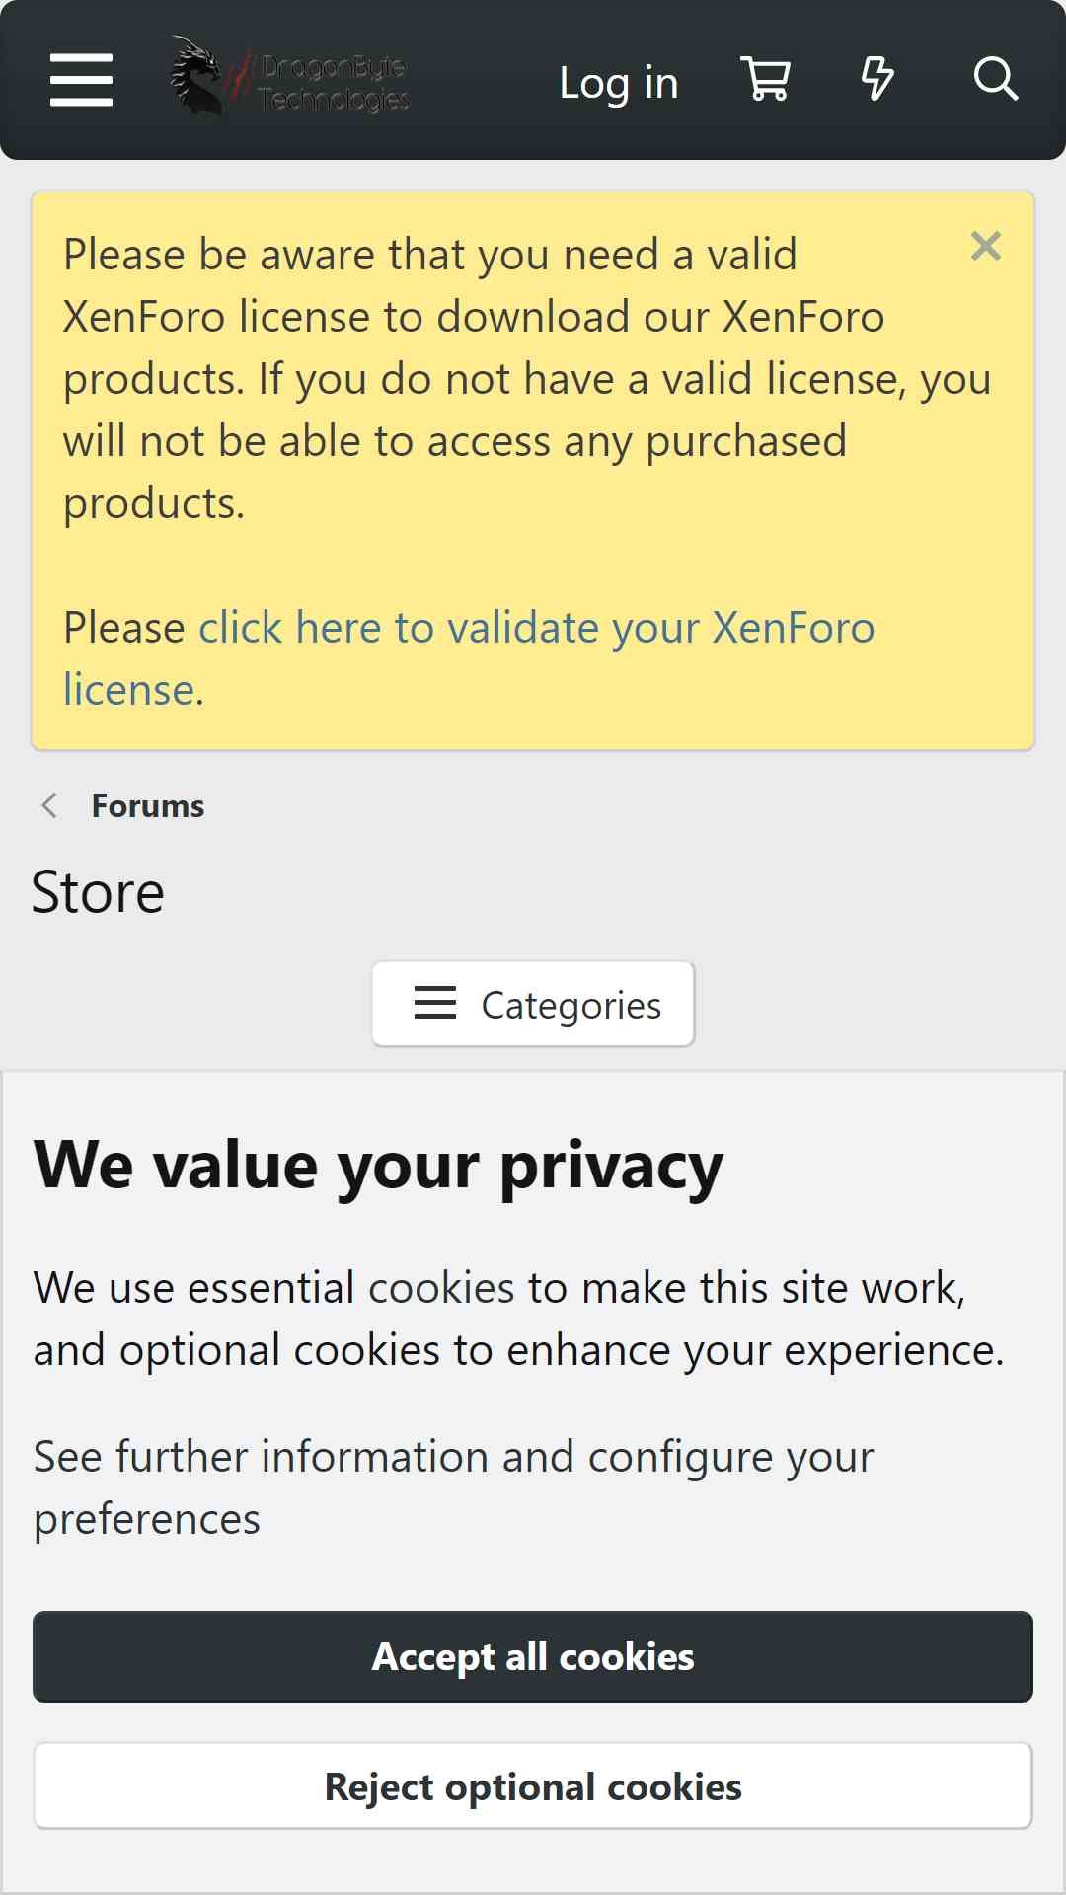The image size is (1066, 1895).
Task: Expand the Categories menu button
Action: pyautogui.click(x=533, y=1004)
